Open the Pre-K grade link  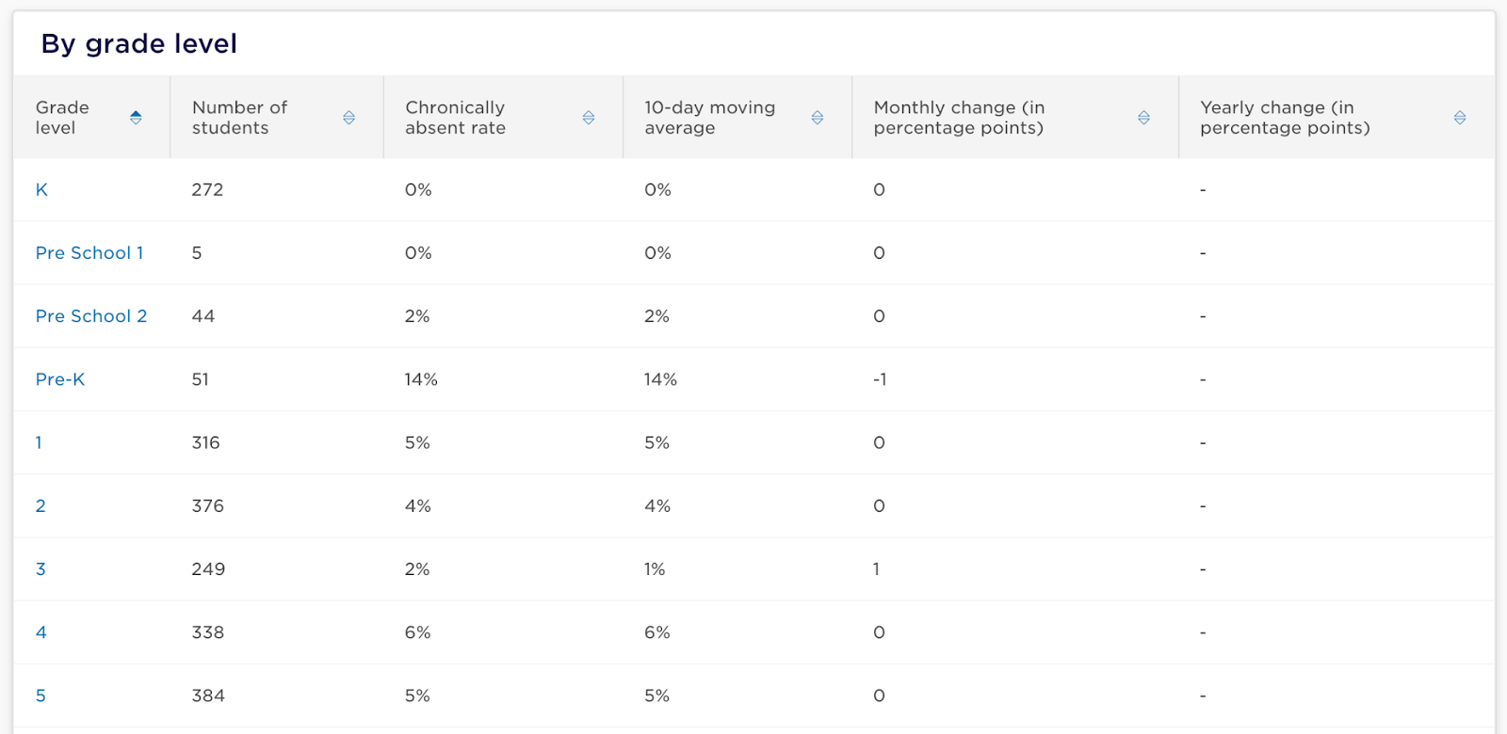[x=60, y=379]
